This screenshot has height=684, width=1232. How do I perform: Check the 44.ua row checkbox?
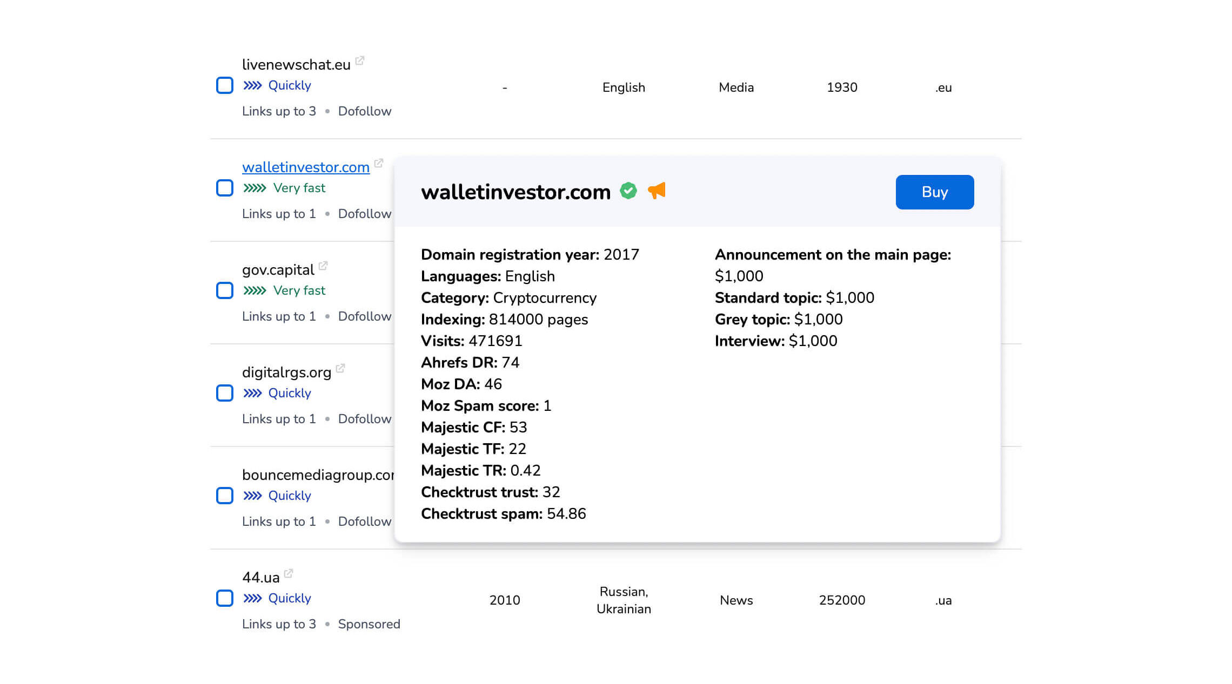click(x=225, y=598)
